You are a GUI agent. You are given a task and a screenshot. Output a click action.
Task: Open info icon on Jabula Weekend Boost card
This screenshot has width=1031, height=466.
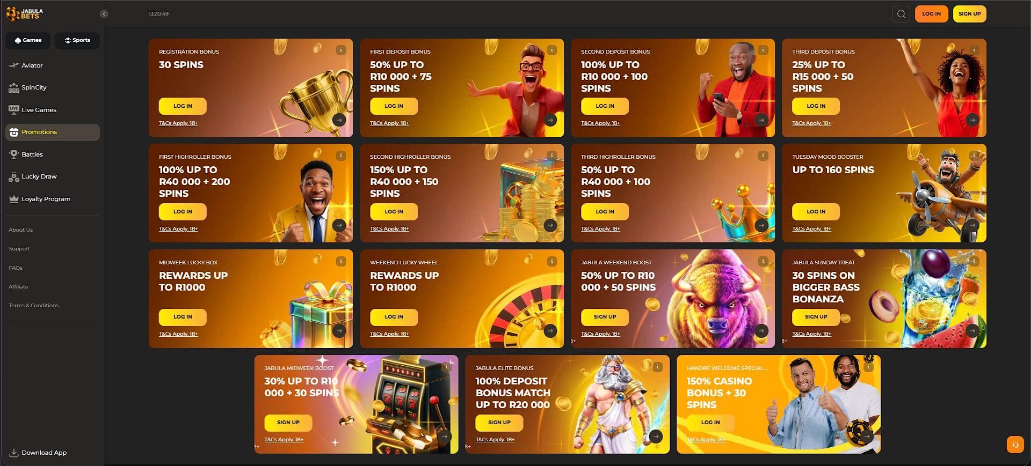763,261
